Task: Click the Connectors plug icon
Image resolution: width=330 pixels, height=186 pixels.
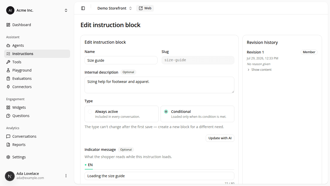Action: [8, 87]
